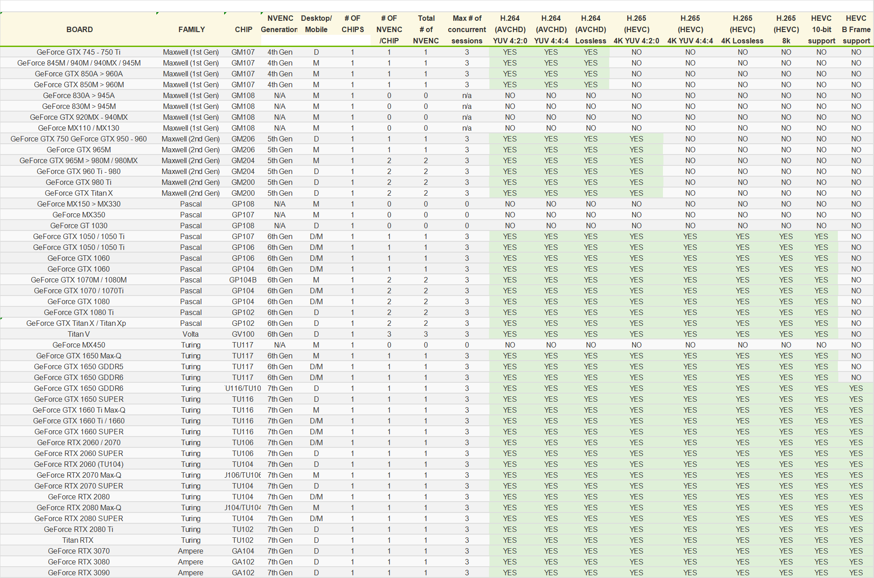
Task: Select the BOARD column header
Action: [79, 29]
